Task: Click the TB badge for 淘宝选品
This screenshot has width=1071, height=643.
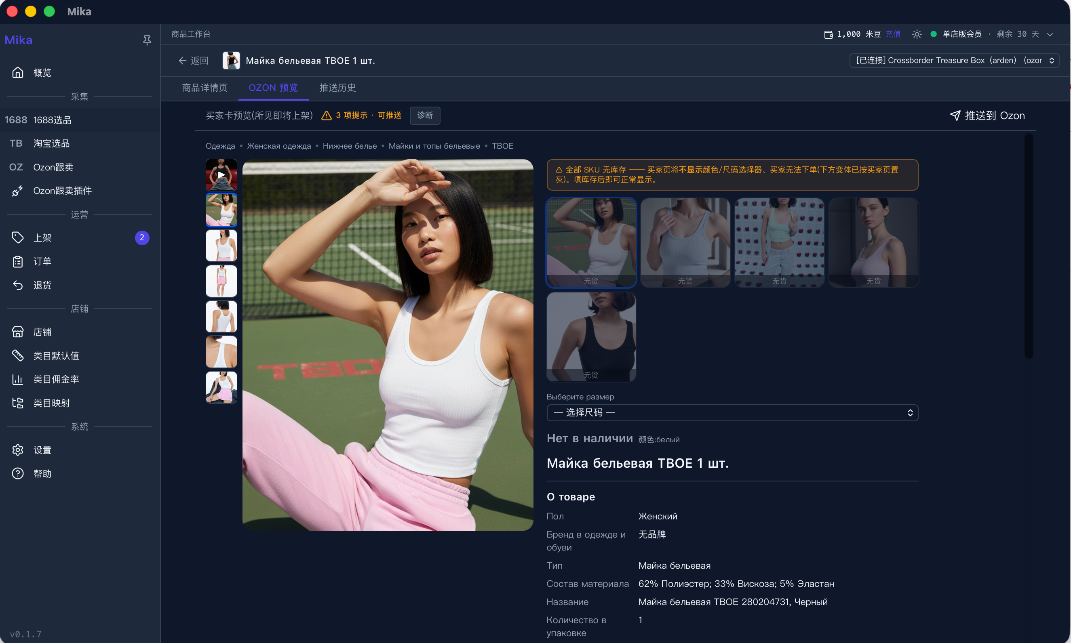Action: pyautogui.click(x=16, y=143)
